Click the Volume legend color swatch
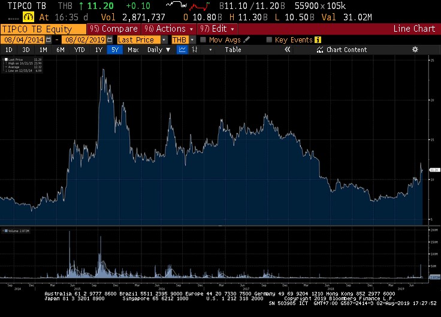441x317 pixels. click(6, 231)
